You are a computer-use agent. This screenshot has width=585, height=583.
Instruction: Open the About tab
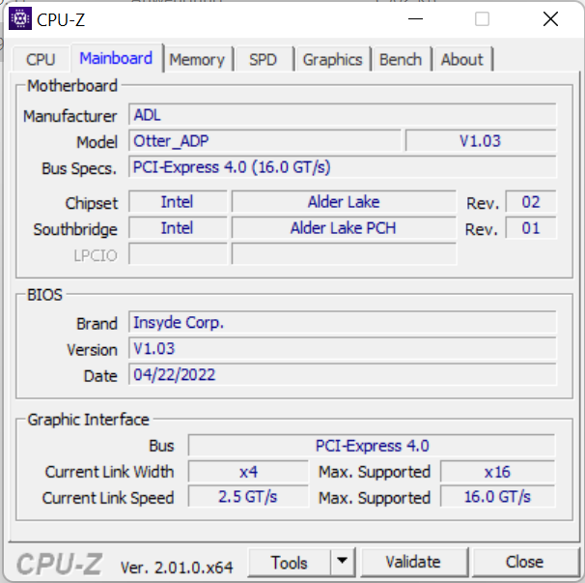462,59
